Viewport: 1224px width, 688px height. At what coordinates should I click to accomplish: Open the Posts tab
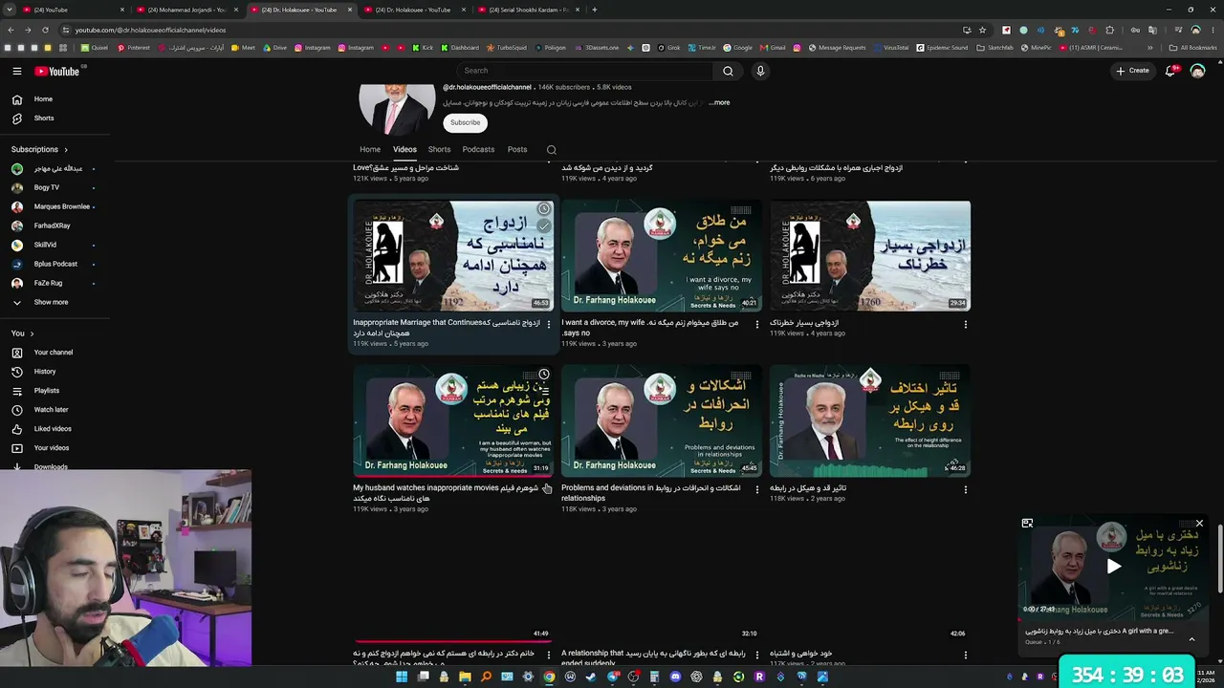click(517, 150)
